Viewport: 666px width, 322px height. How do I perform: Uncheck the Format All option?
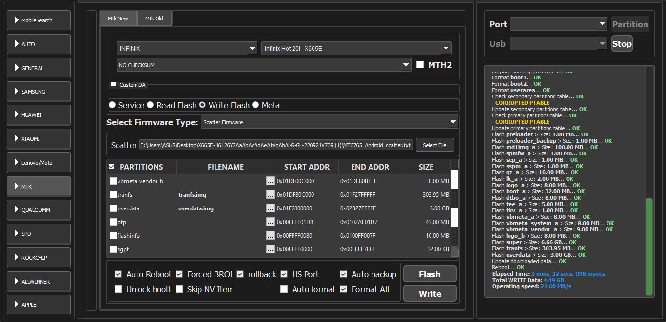343,289
